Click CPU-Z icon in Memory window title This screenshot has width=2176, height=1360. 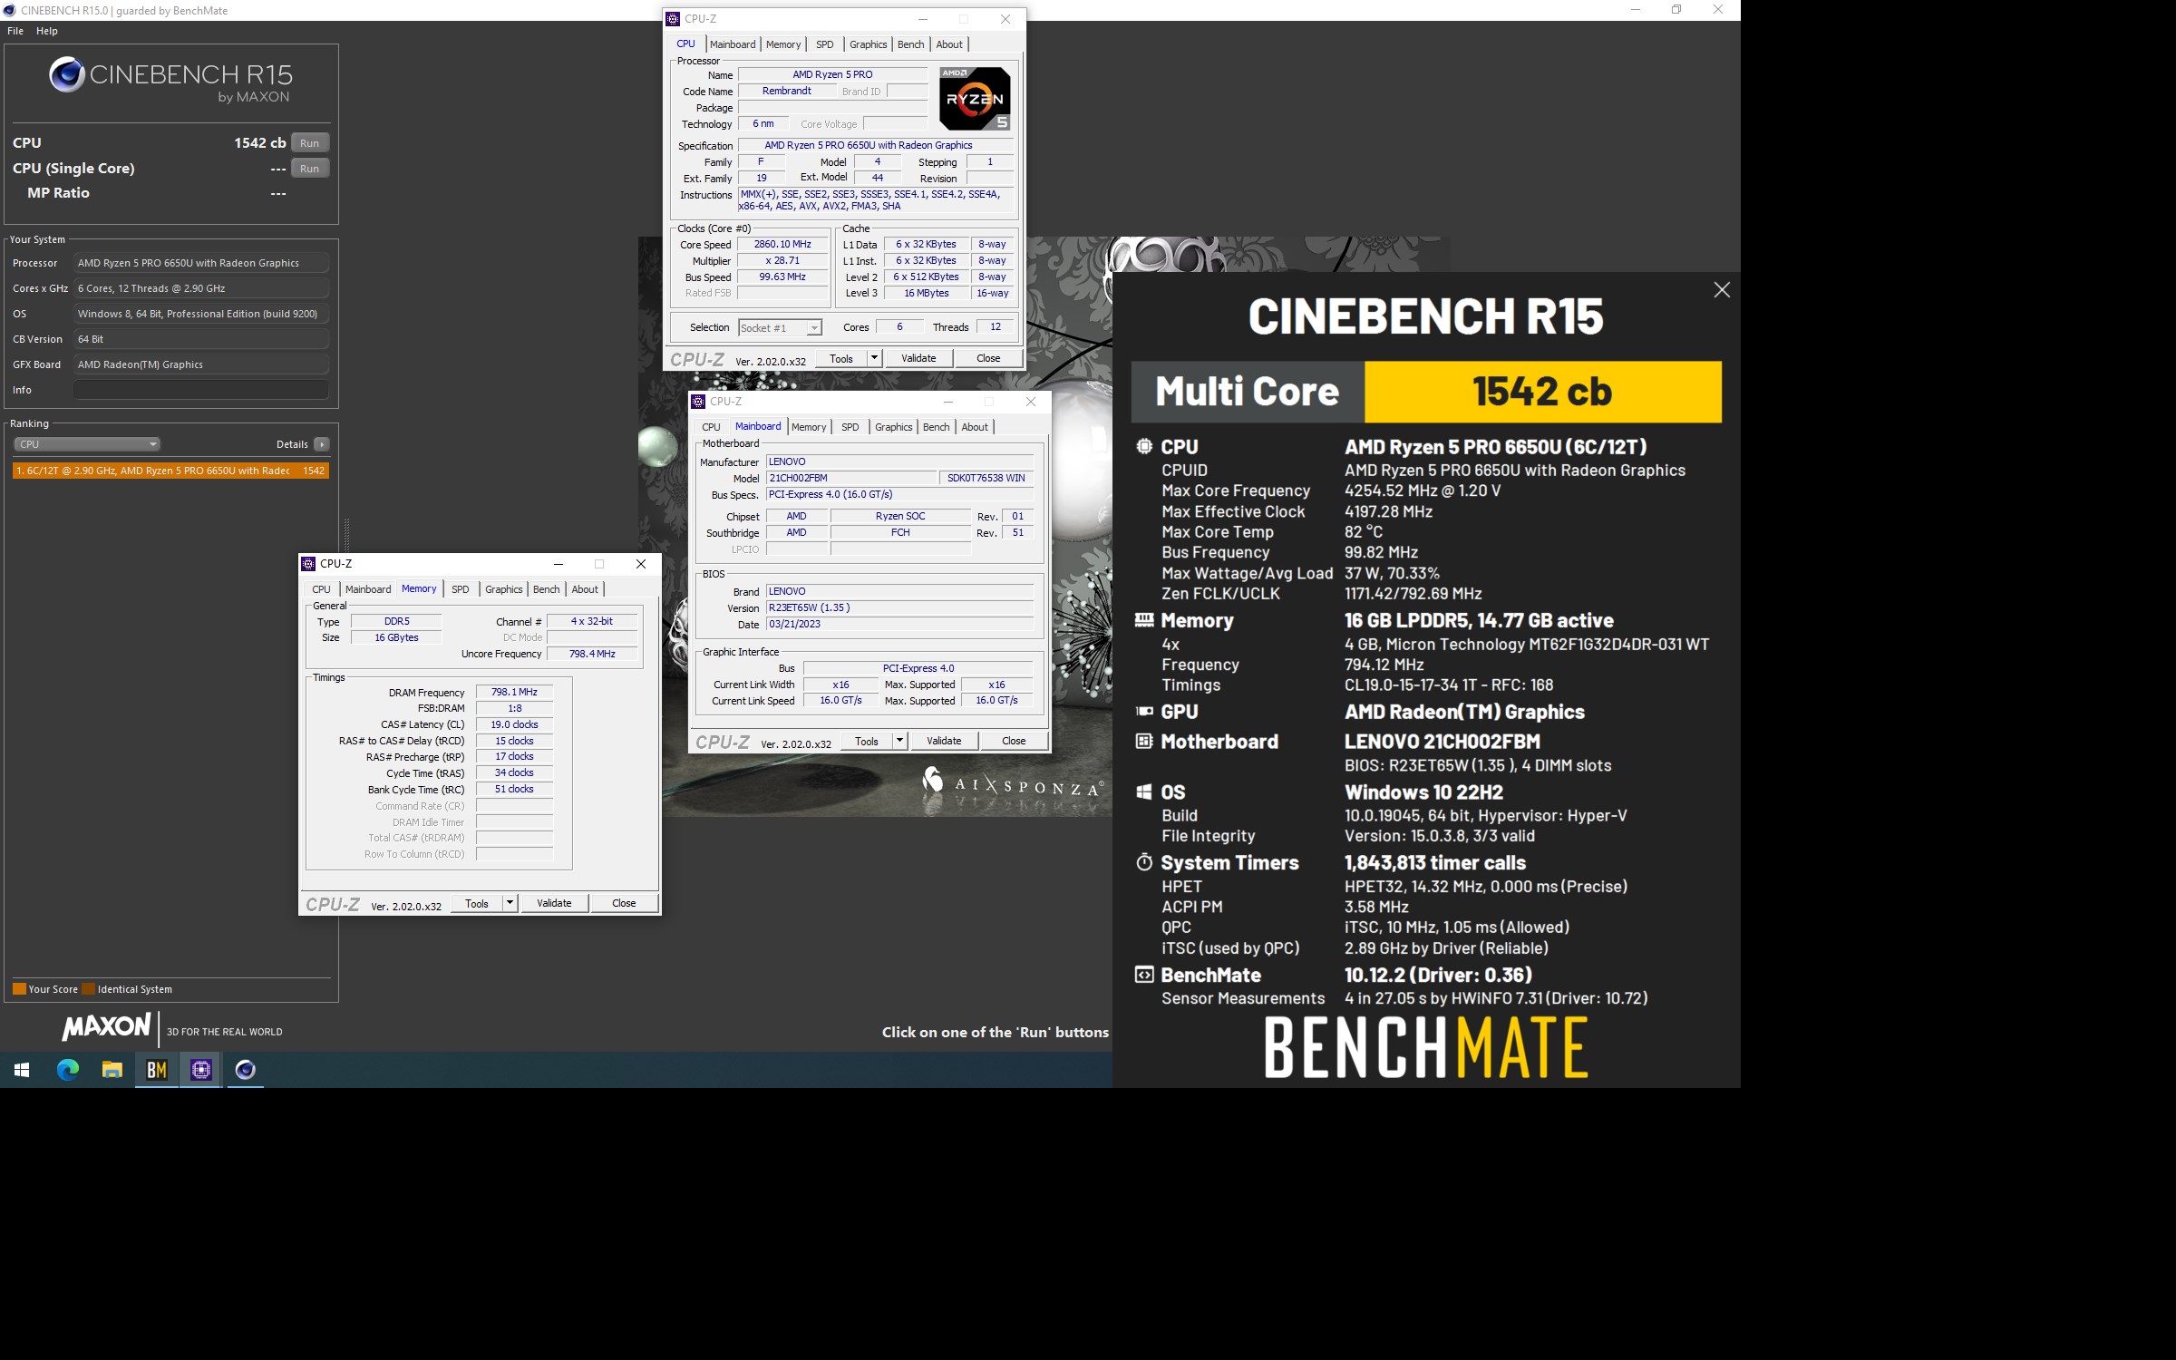click(309, 564)
